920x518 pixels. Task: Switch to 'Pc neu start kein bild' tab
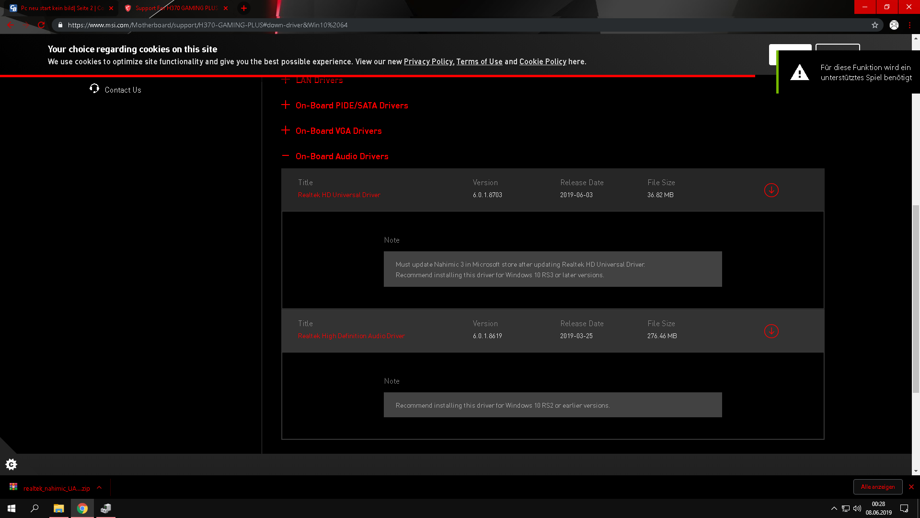(x=61, y=8)
